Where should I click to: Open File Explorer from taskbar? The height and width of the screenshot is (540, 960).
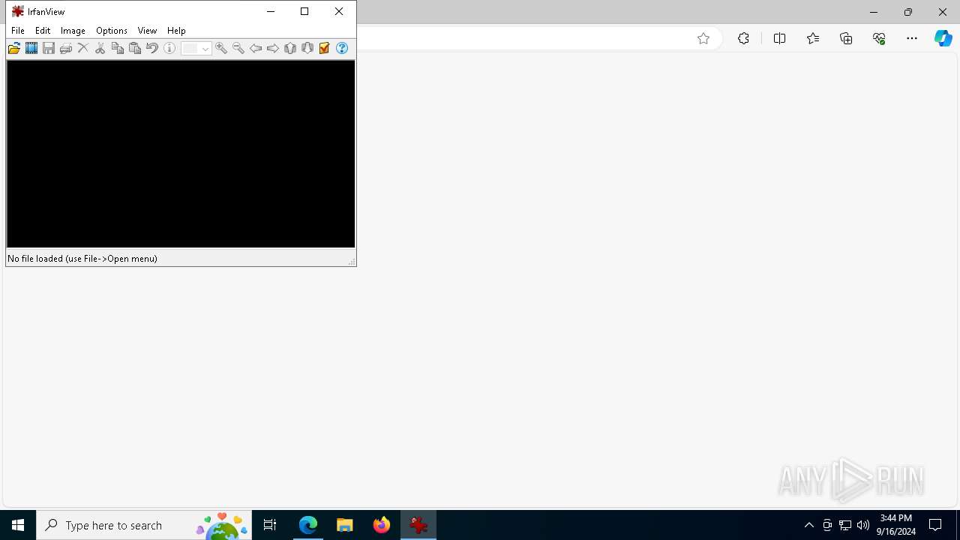click(345, 525)
